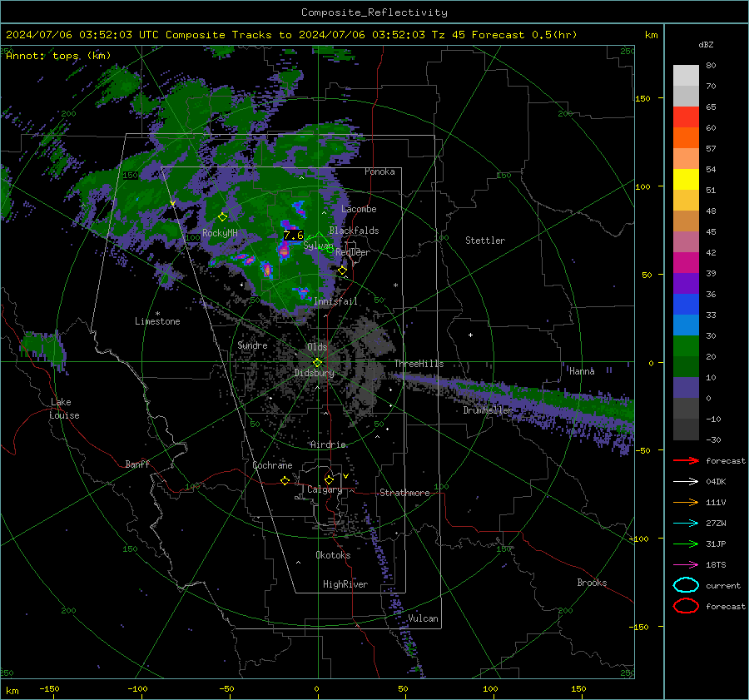Click the Banff label on map
Screen dimensions: 749x700
click(137, 464)
